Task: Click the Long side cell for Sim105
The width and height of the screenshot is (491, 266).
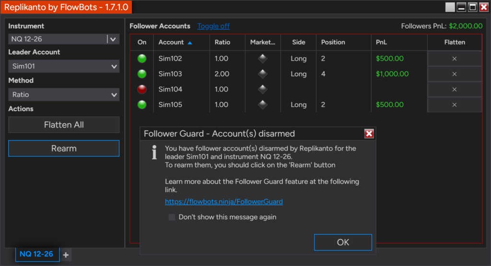Action: pyautogui.click(x=298, y=104)
